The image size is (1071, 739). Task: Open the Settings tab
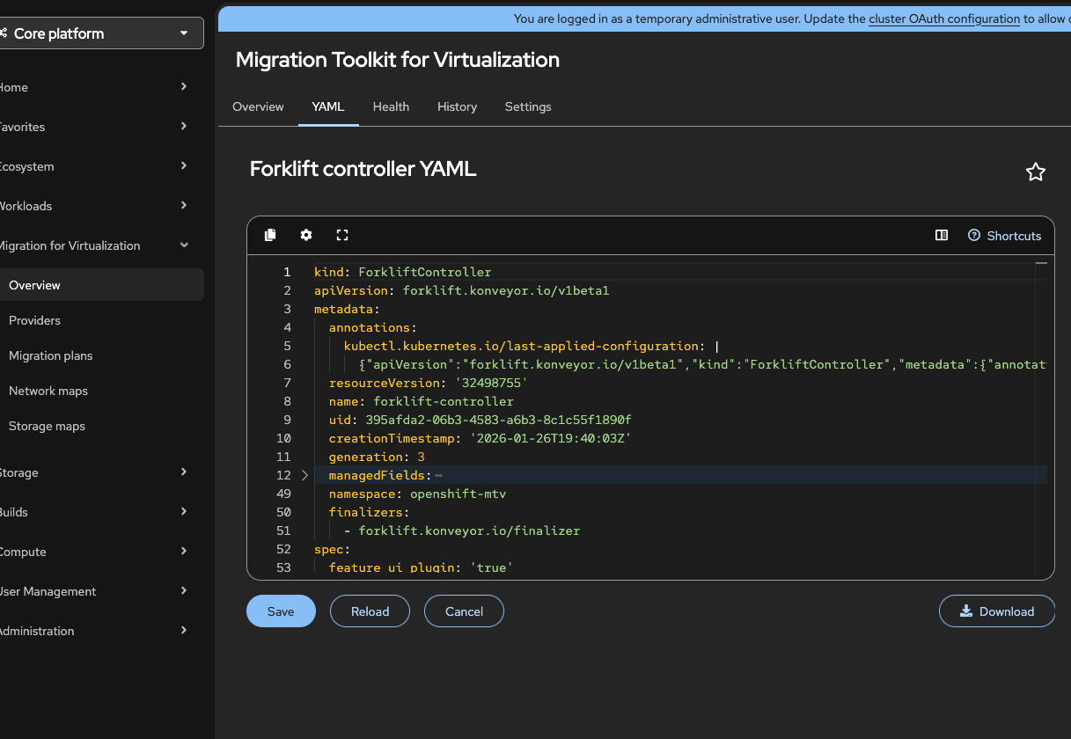[x=528, y=106]
